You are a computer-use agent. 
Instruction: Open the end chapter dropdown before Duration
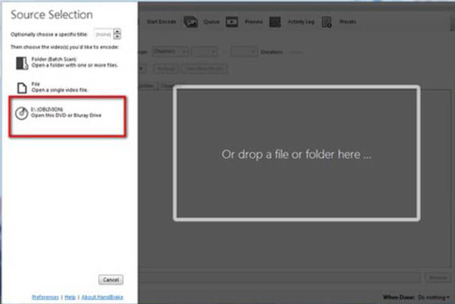[x=243, y=52]
